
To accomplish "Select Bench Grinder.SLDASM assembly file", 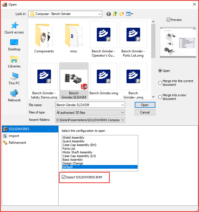I will pos(74,81).
